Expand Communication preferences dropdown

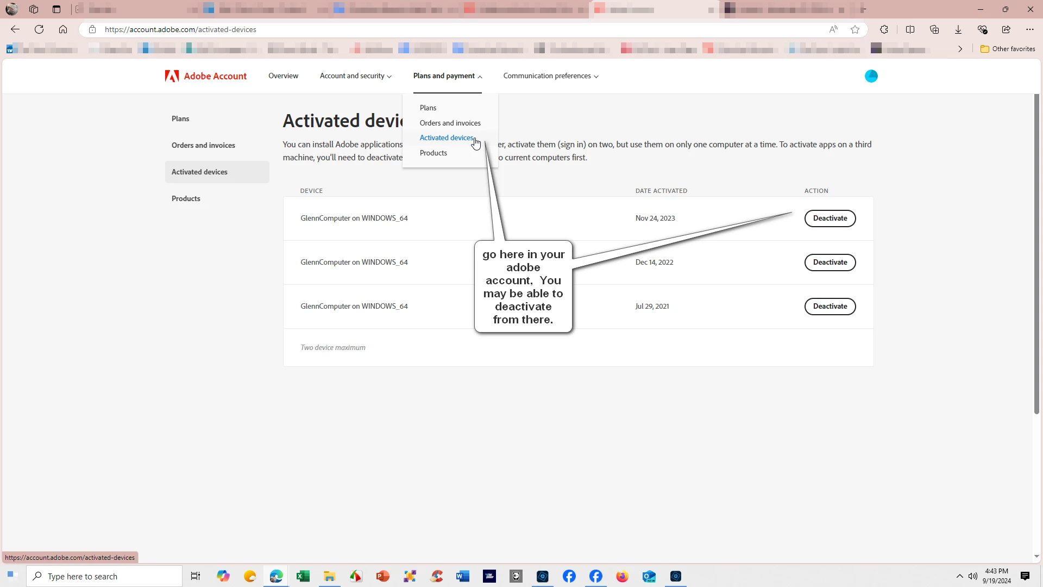click(550, 76)
